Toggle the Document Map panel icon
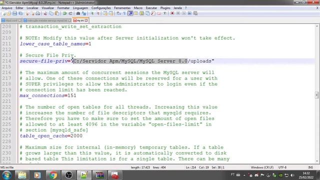The image size is (320, 180). click(141, 13)
